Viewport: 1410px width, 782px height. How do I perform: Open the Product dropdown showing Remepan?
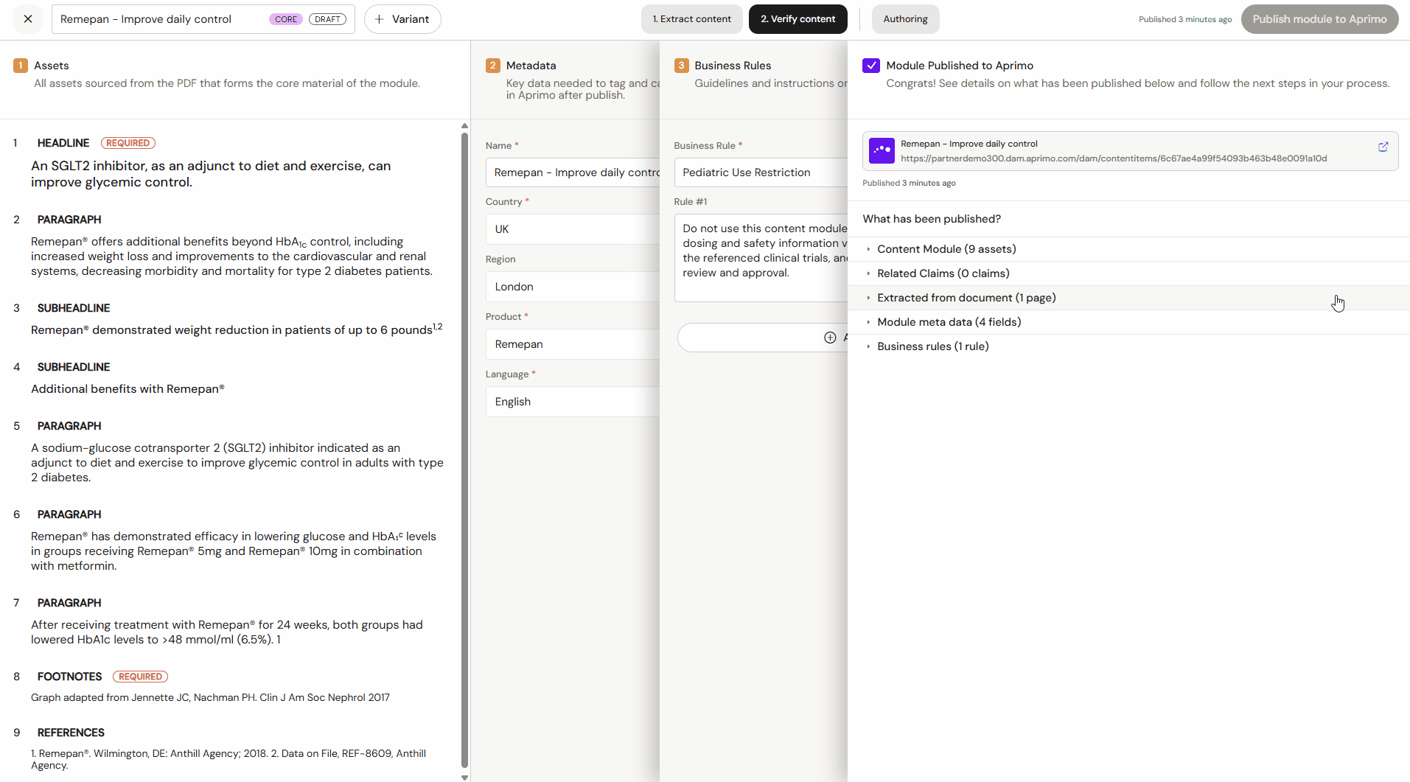click(x=573, y=344)
